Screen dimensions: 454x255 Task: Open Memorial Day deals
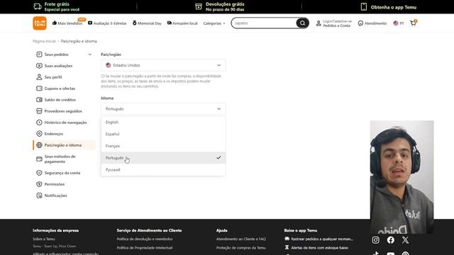point(147,23)
